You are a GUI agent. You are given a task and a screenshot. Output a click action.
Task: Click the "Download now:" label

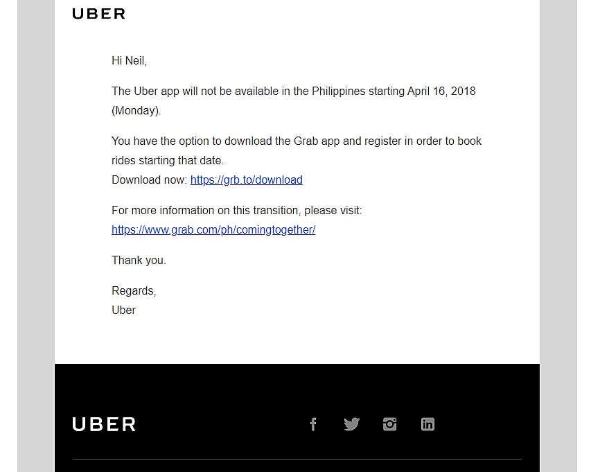click(x=149, y=180)
